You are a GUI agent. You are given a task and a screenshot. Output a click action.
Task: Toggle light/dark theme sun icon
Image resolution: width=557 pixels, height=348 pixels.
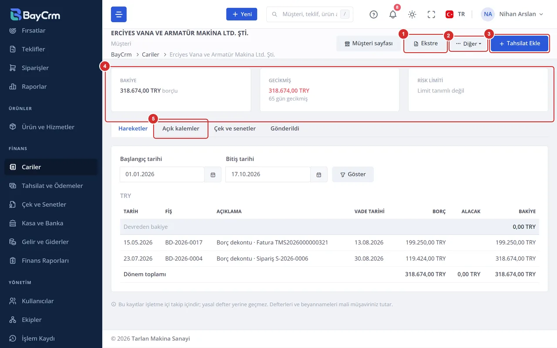pyautogui.click(x=412, y=14)
